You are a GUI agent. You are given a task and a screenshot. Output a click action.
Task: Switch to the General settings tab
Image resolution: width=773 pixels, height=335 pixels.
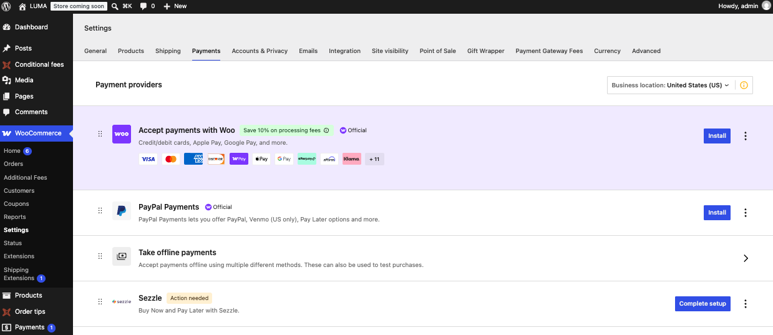[x=95, y=51]
